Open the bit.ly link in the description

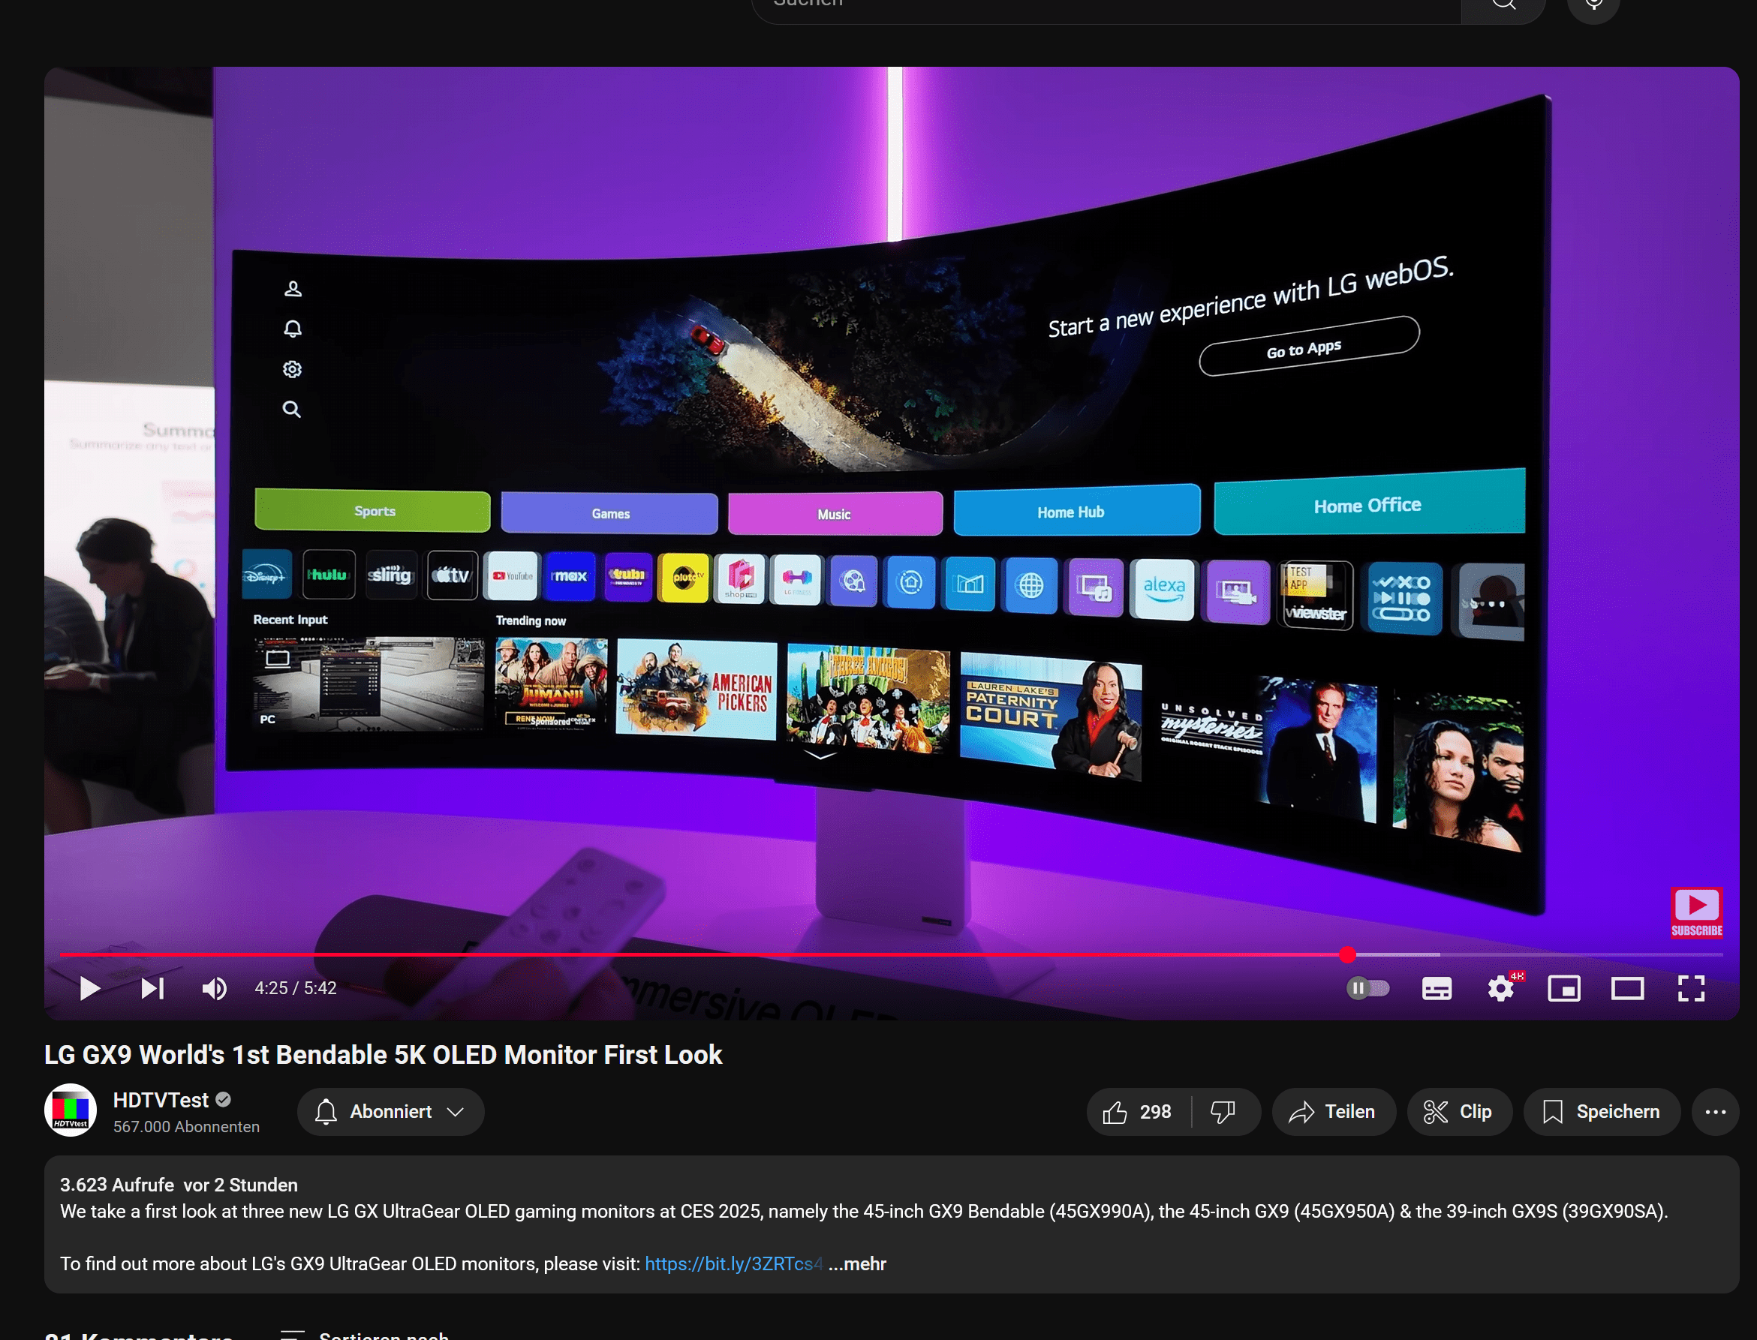tap(733, 1263)
